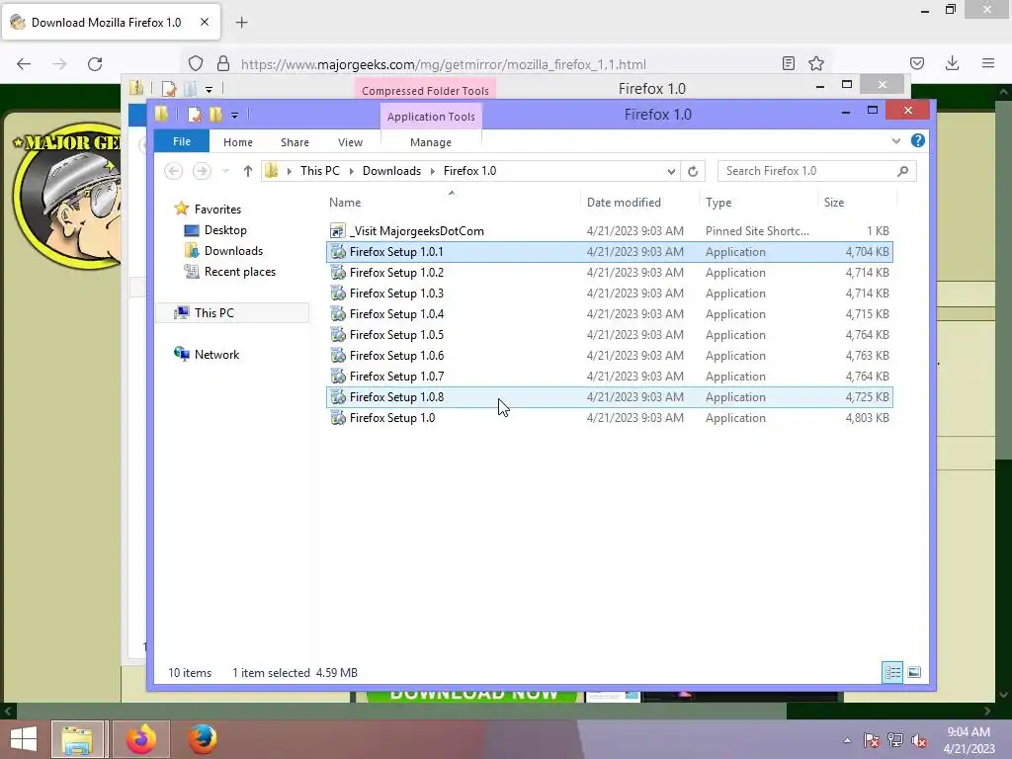1012x759 pixels.
Task: Reload the majorgeeks page
Action: tap(95, 64)
